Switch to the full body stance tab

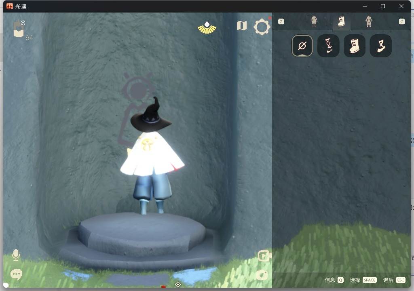point(369,21)
